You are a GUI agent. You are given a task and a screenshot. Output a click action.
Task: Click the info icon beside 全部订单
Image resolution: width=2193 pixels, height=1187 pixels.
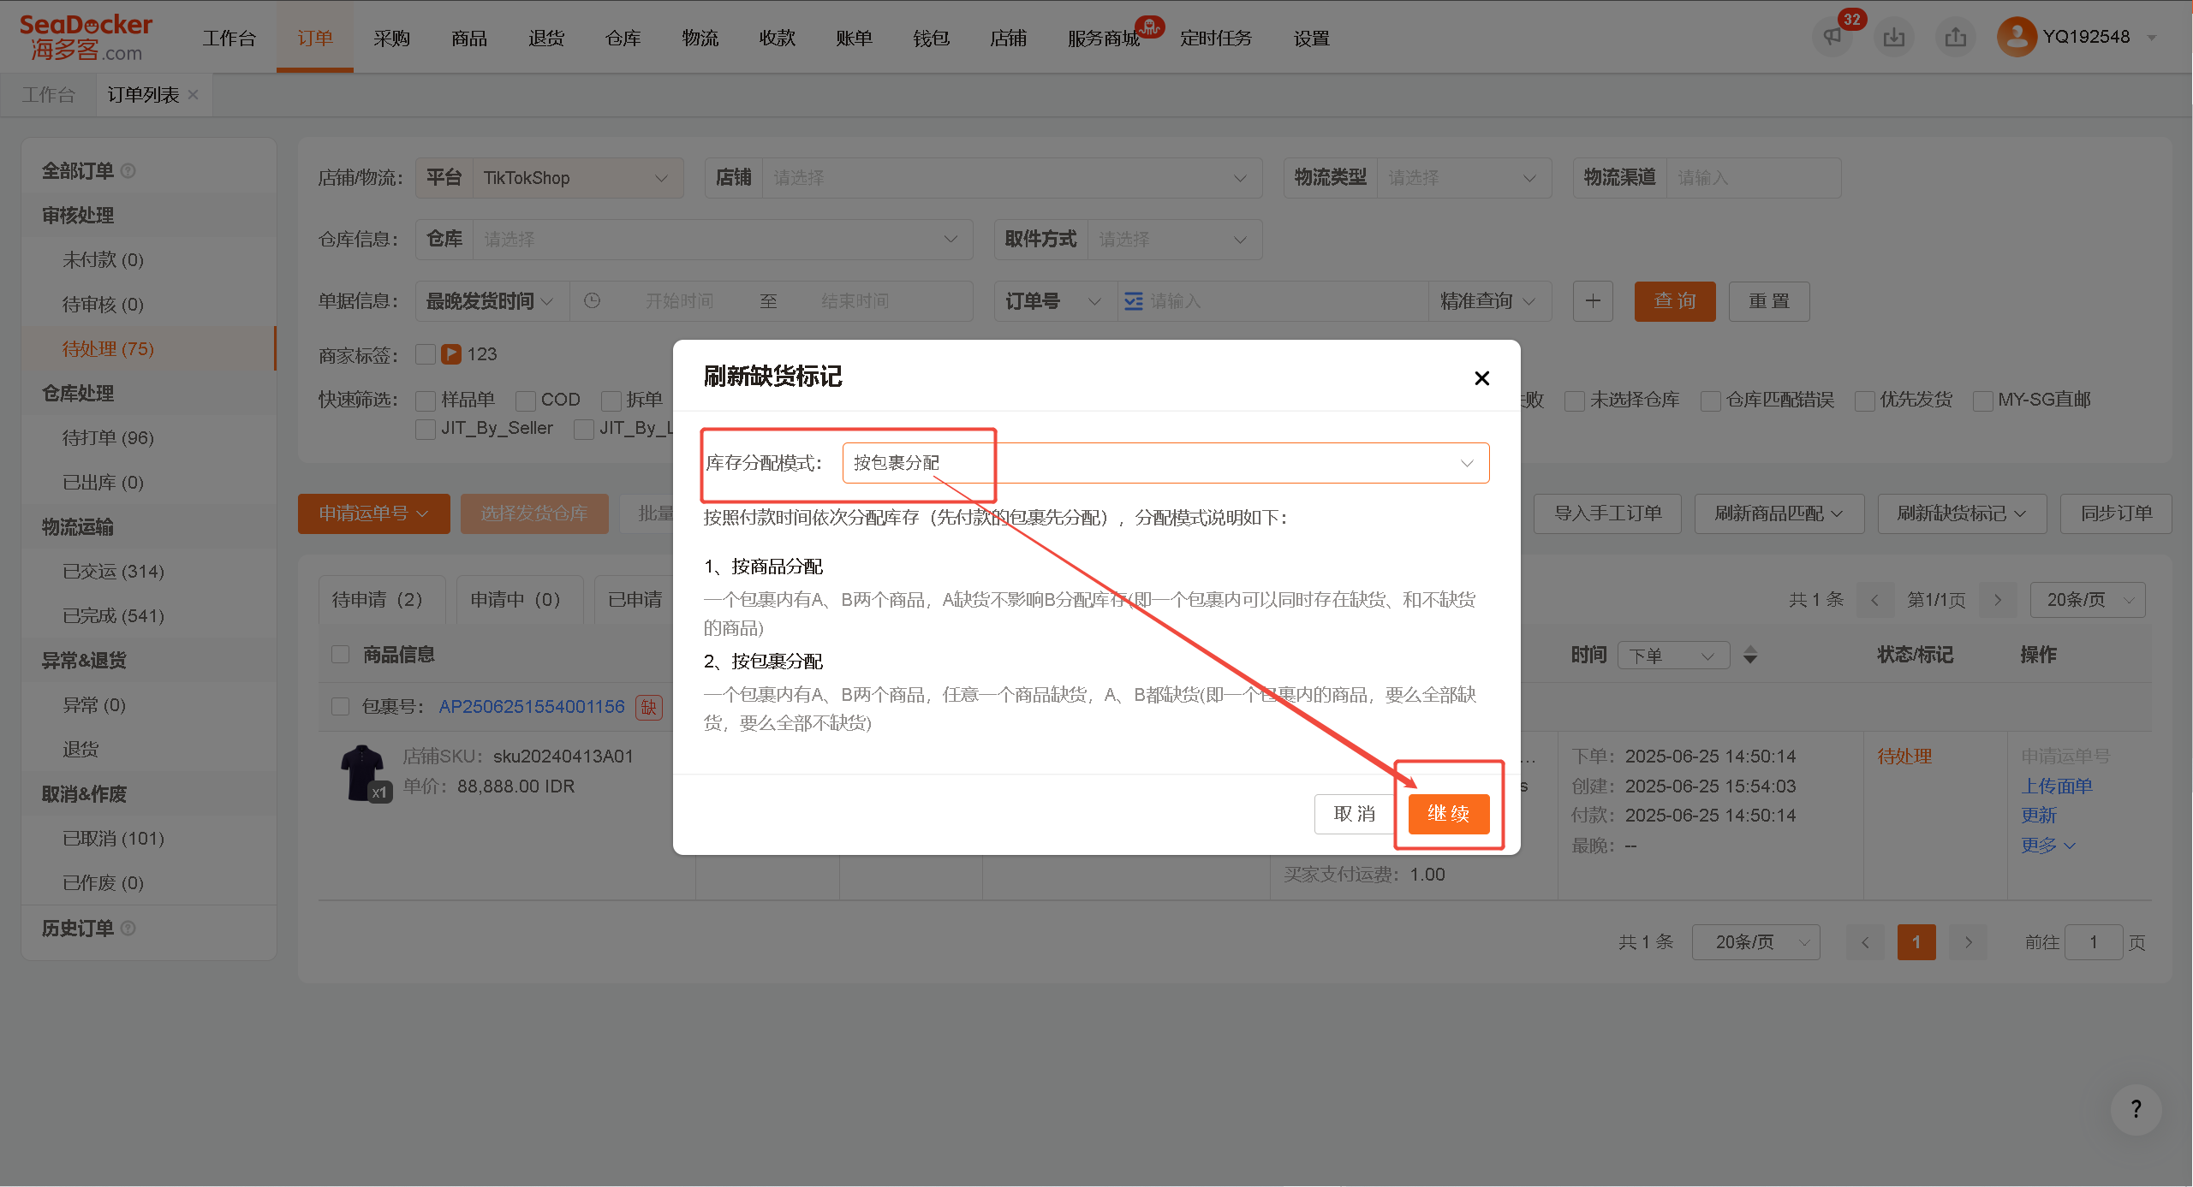click(128, 171)
